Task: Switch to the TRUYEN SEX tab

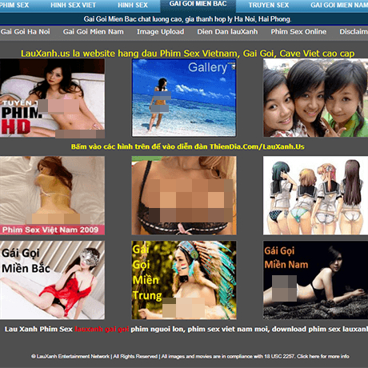Action: [269, 5]
